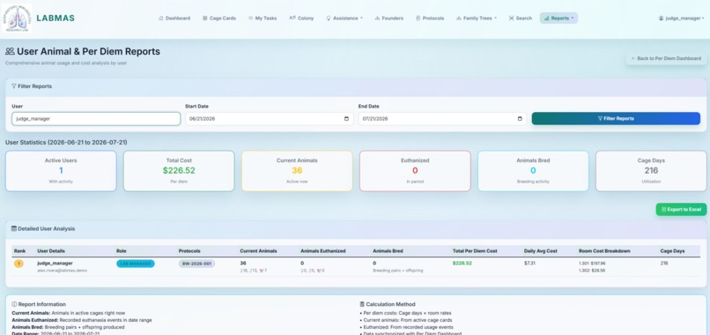This screenshot has height=335, width=710.
Task: Click the Total Per Diem Cost header
Action: pos(474,250)
